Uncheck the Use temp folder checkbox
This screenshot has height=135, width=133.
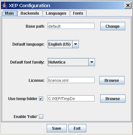[41, 98]
